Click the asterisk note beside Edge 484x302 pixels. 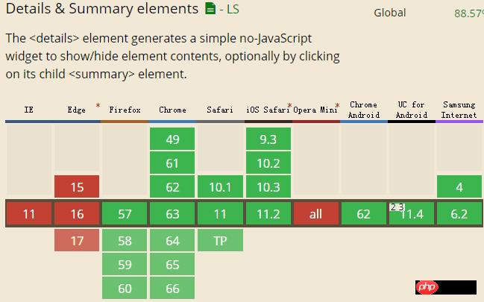click(98, 107)
